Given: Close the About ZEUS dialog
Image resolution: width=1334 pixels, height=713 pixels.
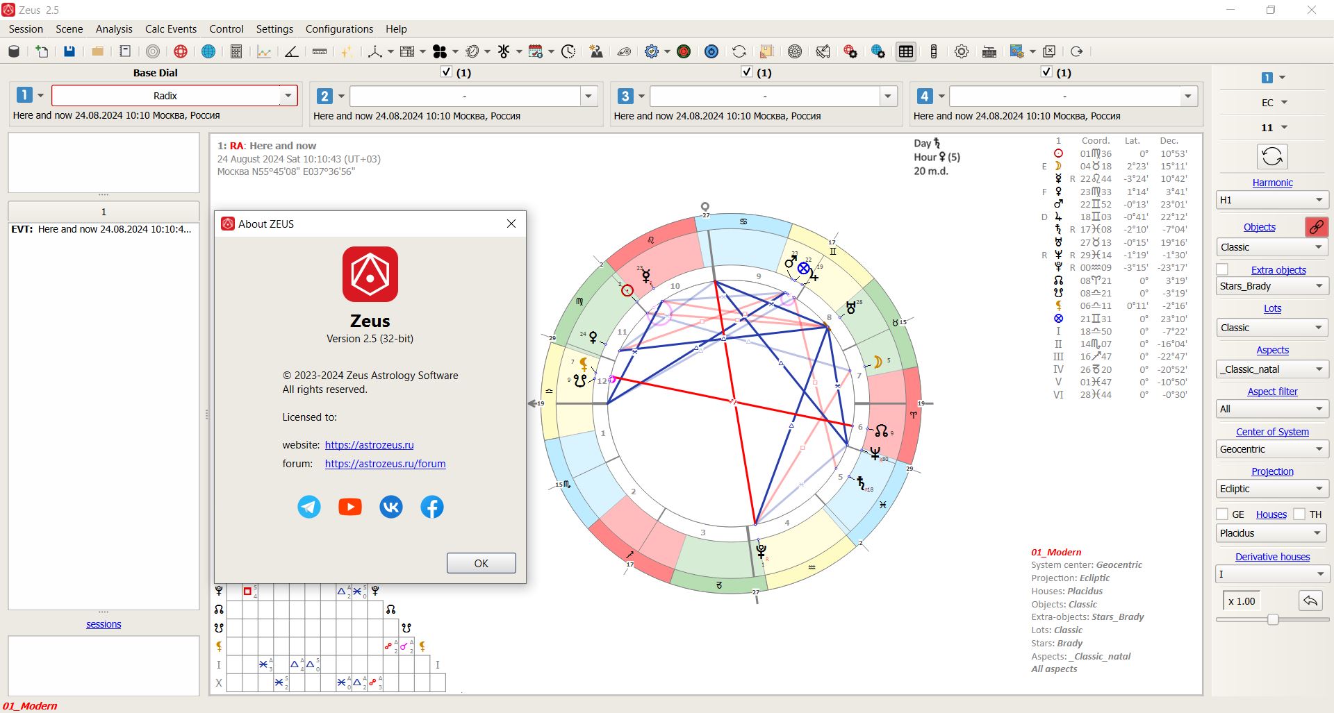Looking at the screenshot, I should pos(511,224).
